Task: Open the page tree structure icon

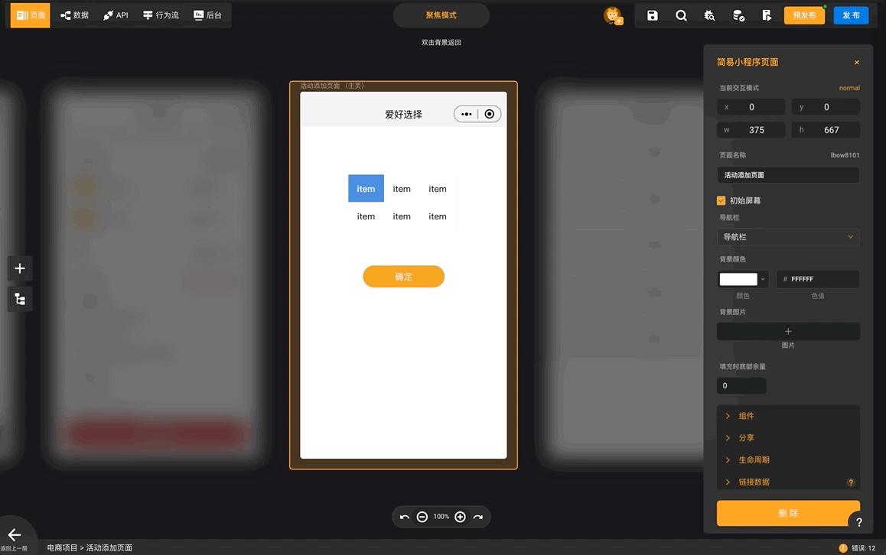Action: point(20,299)
